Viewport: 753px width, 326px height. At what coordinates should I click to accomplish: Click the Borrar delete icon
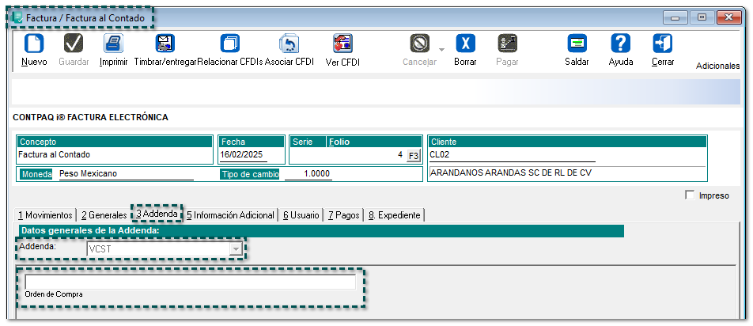click(465, 44)
